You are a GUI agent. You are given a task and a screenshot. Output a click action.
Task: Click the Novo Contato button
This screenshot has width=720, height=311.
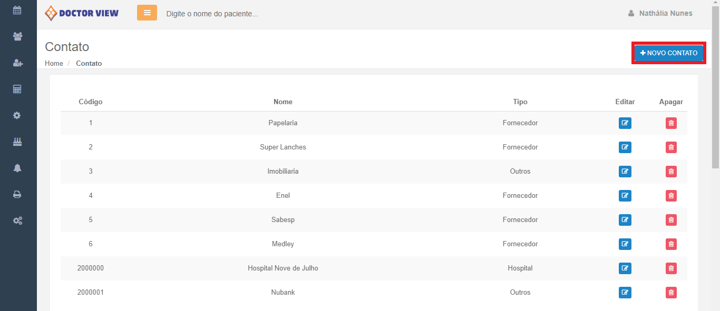click(668, 53)
